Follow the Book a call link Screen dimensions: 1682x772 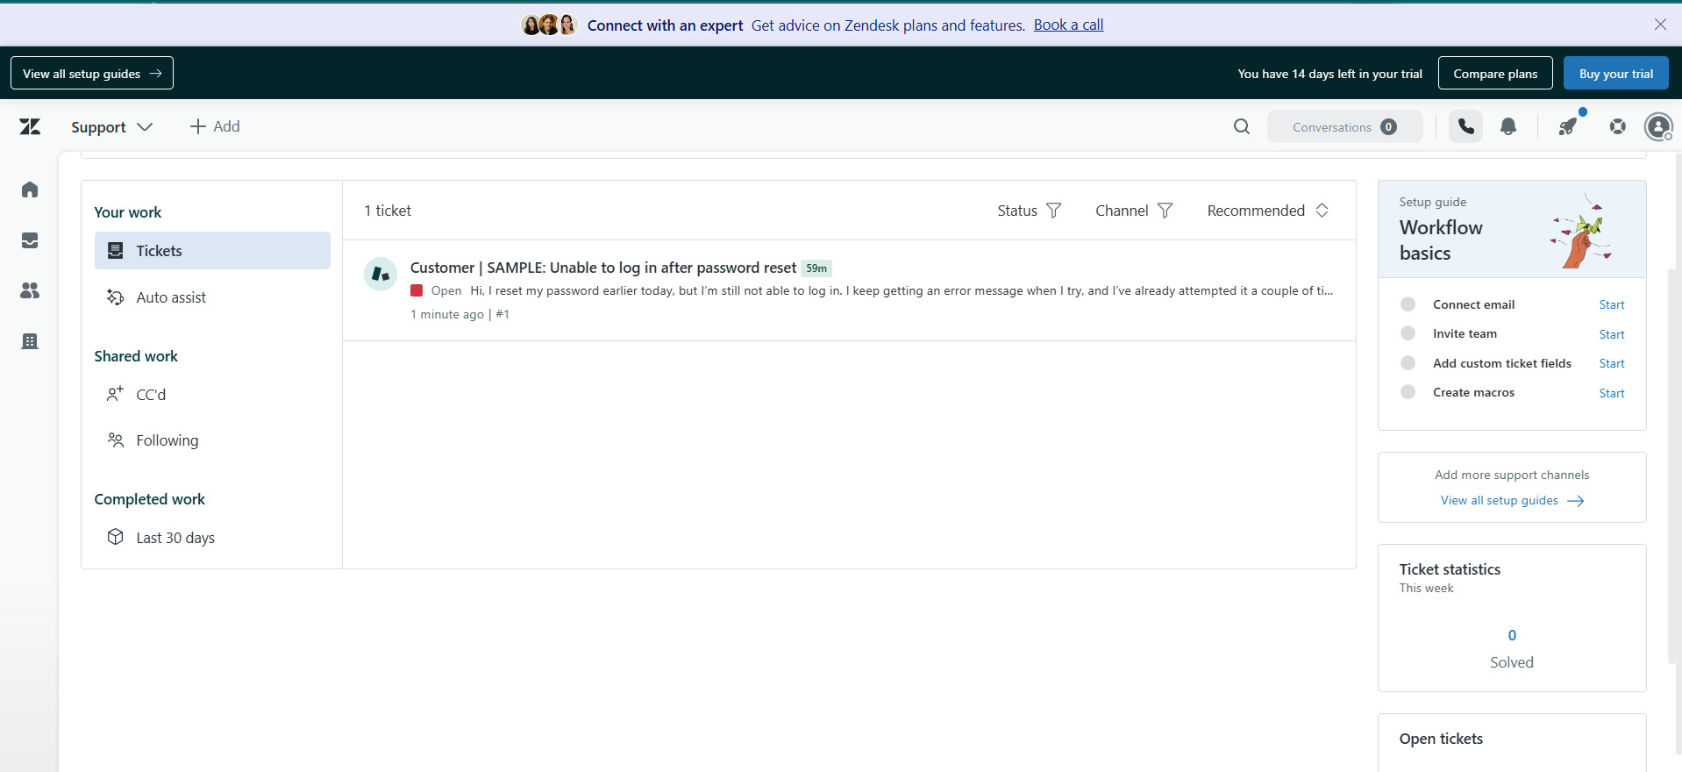1068,25
